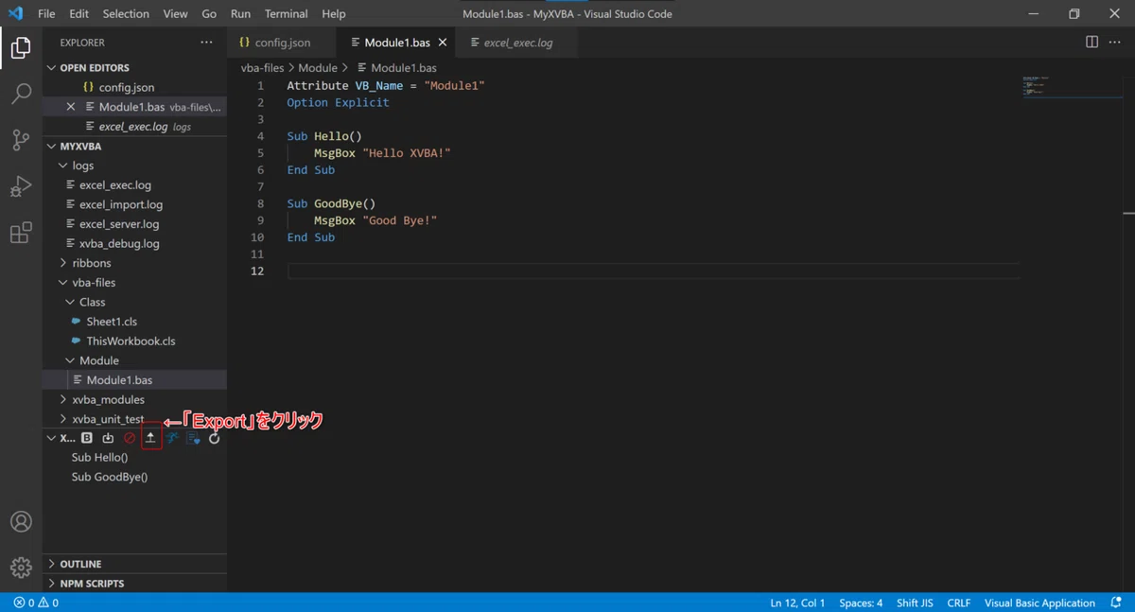Open the Terminal menu
This screenshot has height=612, width=1135.
[286, 14]
